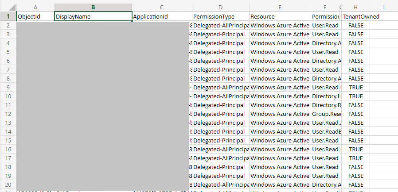
Task: Click the Resource header cell
Action: 280,17
